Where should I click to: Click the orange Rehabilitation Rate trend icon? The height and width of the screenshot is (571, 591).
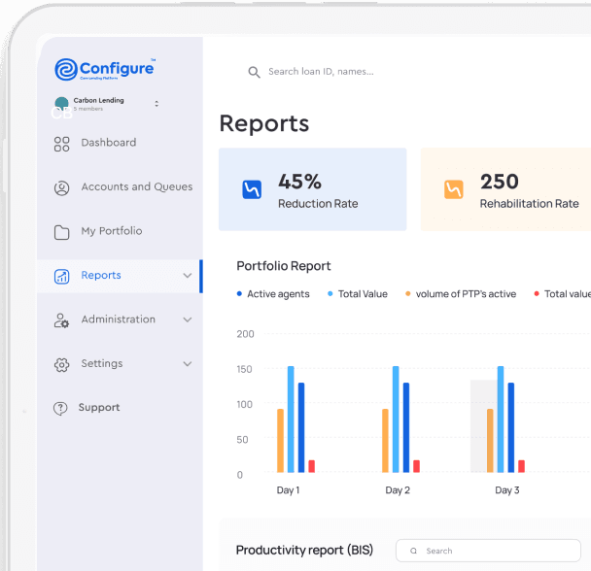tap(453, 189)
